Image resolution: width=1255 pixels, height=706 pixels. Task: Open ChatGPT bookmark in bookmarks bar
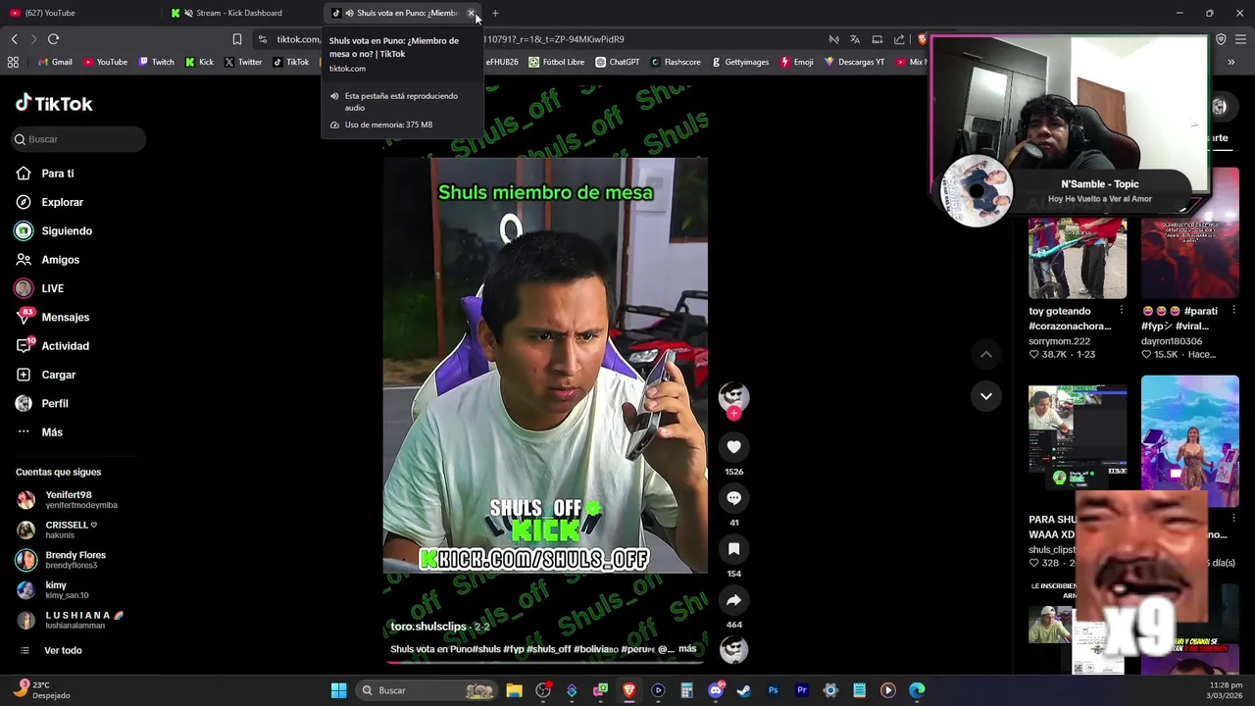pyautogui.click(x=617, y=62)
